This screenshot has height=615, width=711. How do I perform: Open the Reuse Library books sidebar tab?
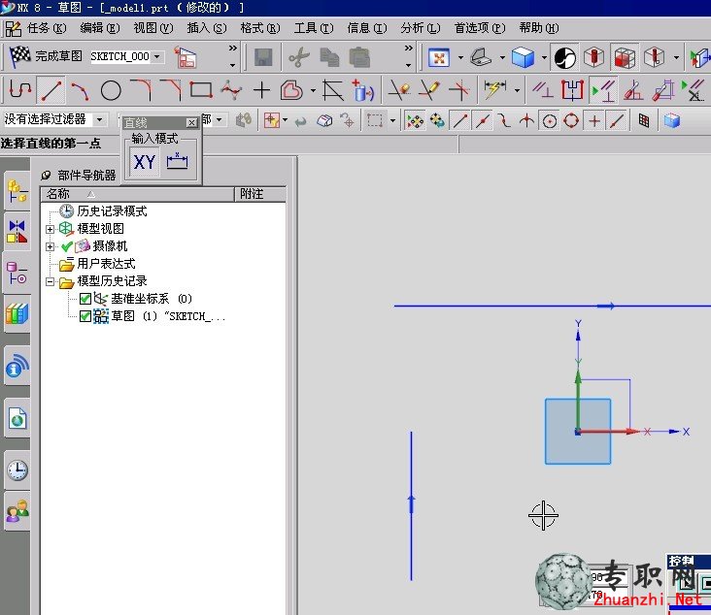(x=17, y=313)
